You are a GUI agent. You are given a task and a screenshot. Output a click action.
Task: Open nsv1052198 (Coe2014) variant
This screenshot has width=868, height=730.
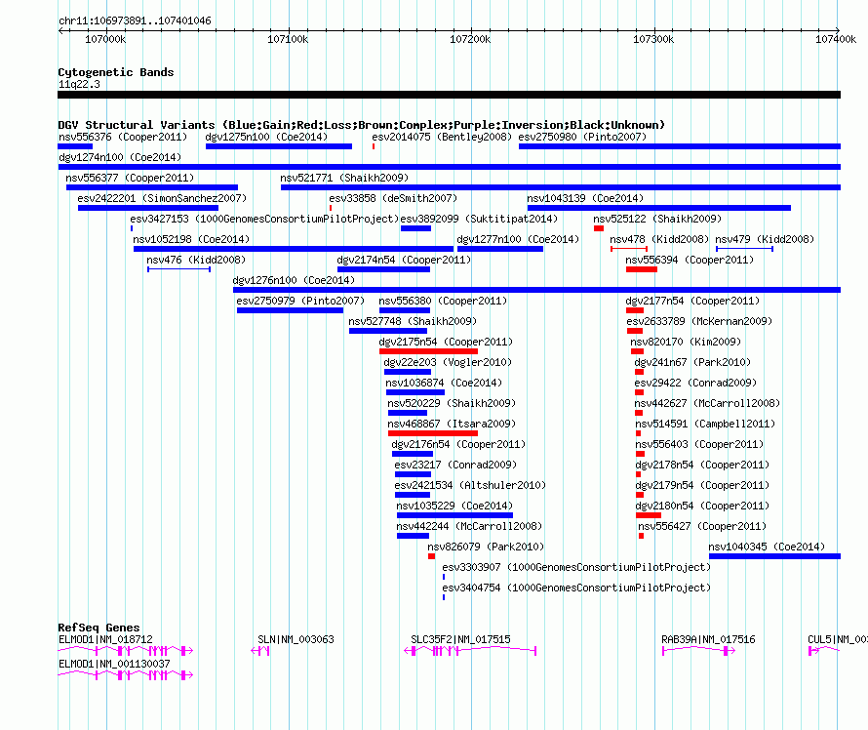coord(191,239)
